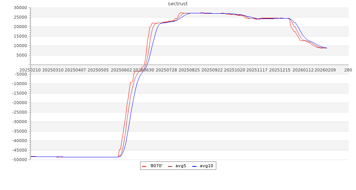This screenshot has width=356, height=190.
Task: Select the 20260209 x-axis date
Action: pos(325,70)
